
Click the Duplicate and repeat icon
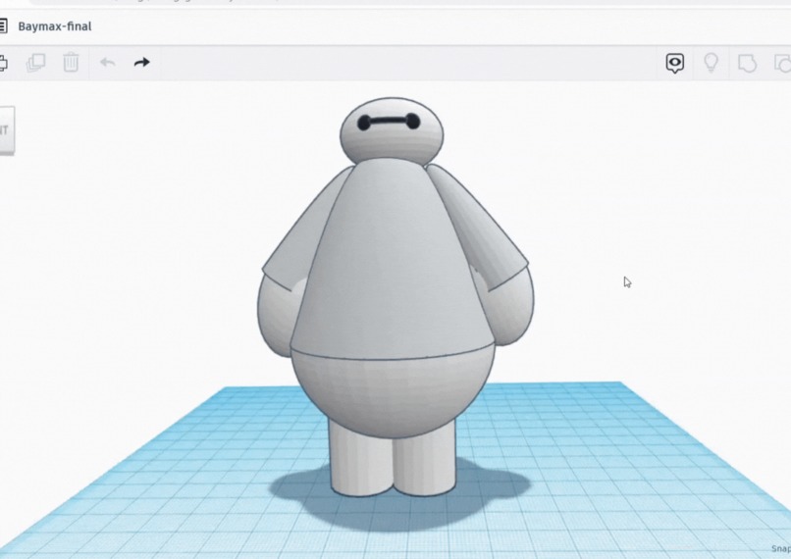(x=35, y=63)
